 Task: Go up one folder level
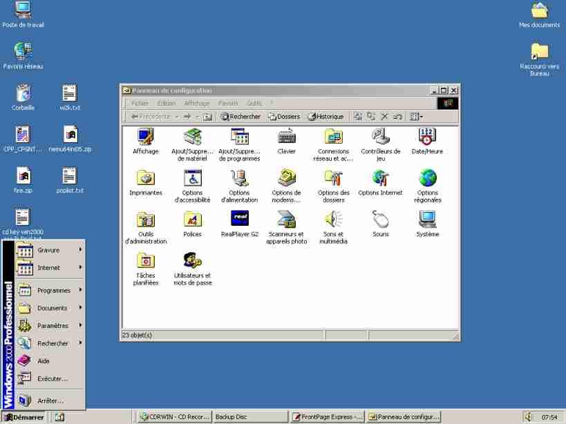[x=207, y=117]
